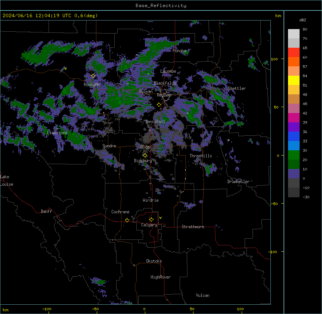Click the yellow diamond marker near RockyMH
Screen dimensions: 322x314
[93, 76]
